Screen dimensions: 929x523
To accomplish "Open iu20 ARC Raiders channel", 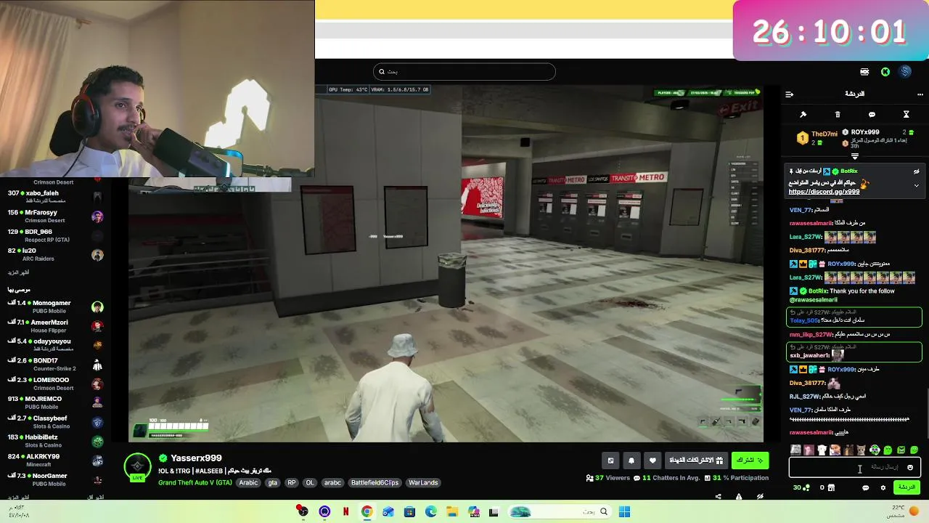I will point(55,254).
